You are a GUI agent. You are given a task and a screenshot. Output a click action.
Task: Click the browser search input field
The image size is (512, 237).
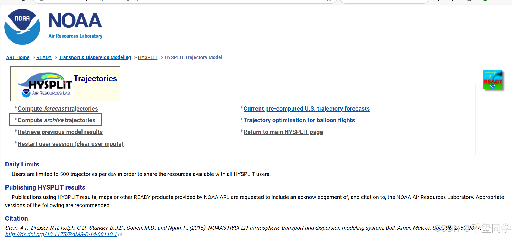coord(384,1)
